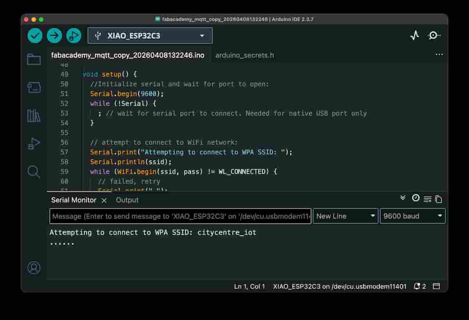Open the XIAO_ESP32C3 board selector dropdown

(150, 36)
